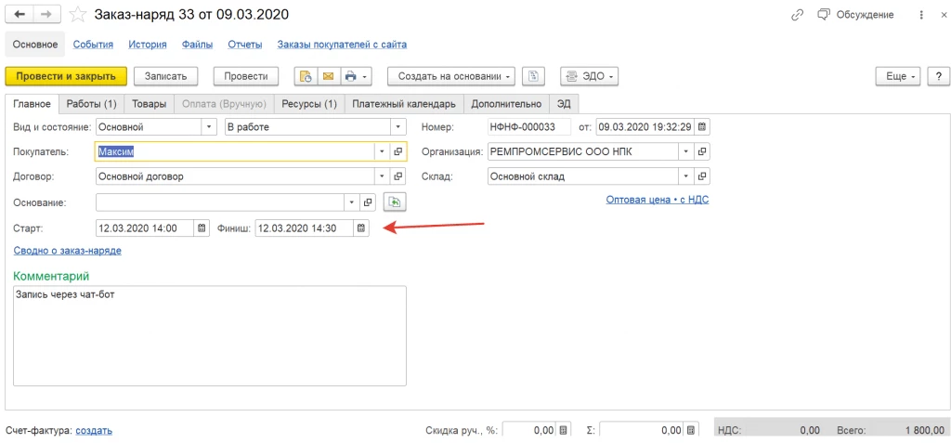
Task: Click the Номер field НФНФ-000033
Action: 529,127
